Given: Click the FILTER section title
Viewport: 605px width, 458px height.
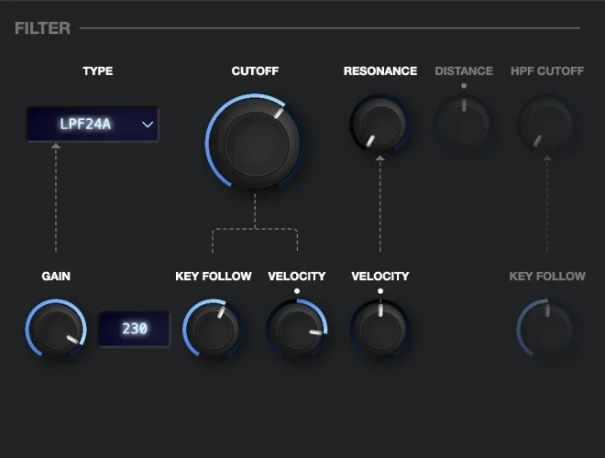Looking at the screenshot, I should coord(42,27).
